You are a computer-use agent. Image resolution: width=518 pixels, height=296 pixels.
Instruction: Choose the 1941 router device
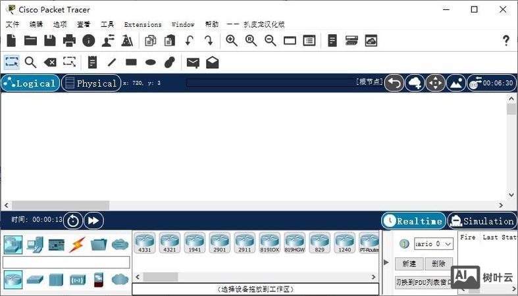[195, 243]
